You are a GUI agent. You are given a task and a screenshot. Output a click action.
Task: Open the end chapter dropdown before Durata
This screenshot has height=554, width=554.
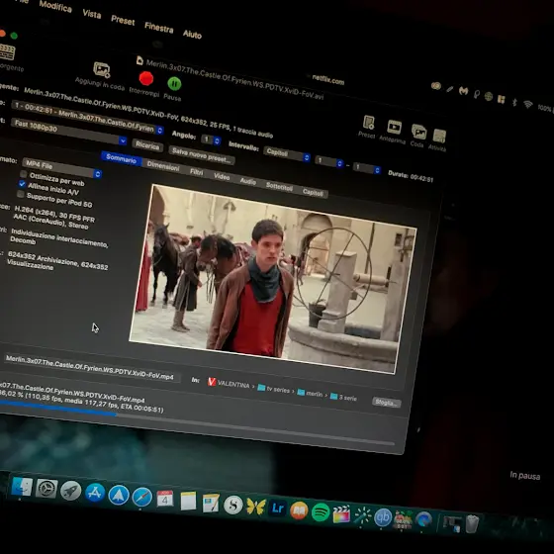[x=367, y=168]
